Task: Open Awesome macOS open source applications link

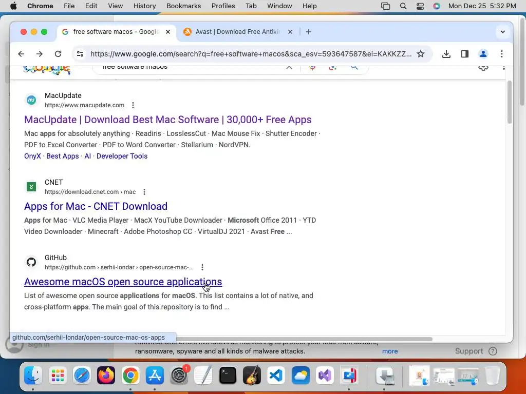Action: (x=123, y=282)
